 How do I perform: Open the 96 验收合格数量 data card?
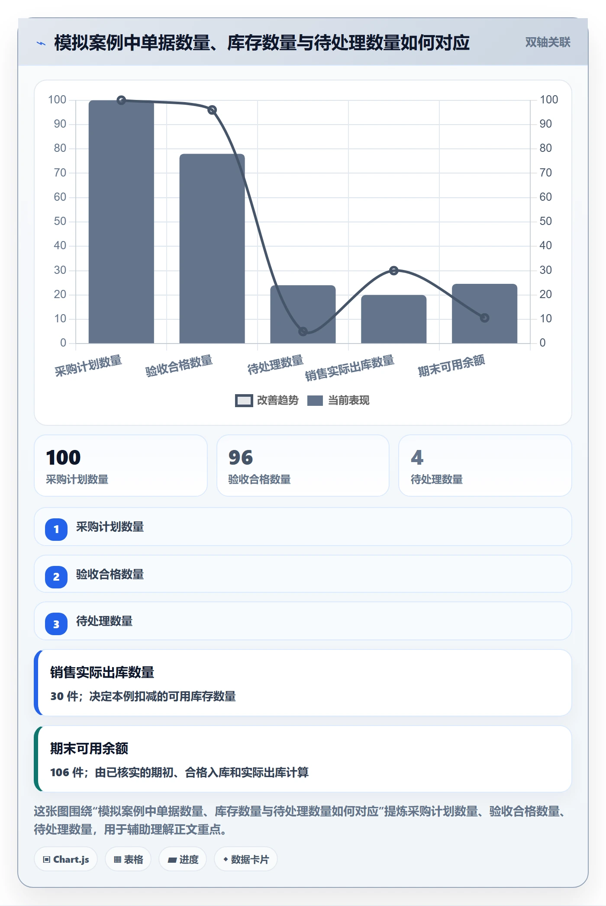pos(303,466)
